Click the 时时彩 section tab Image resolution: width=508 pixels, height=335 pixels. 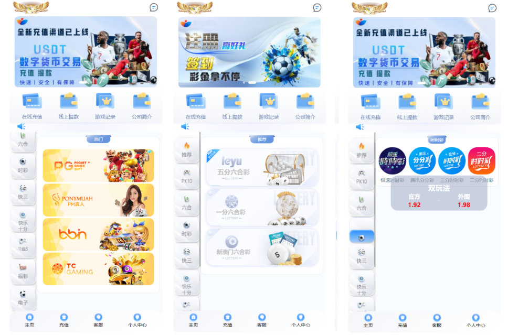coord(437,140)
